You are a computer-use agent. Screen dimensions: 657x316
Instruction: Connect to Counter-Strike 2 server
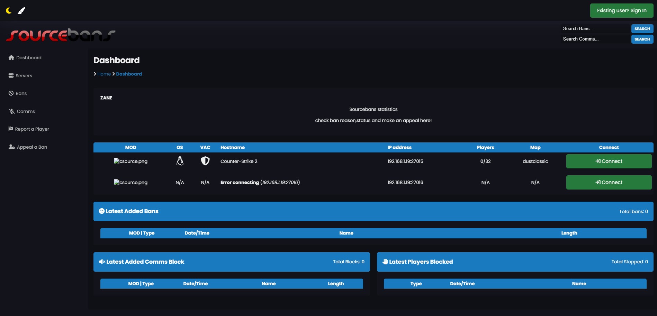(609, 161)
